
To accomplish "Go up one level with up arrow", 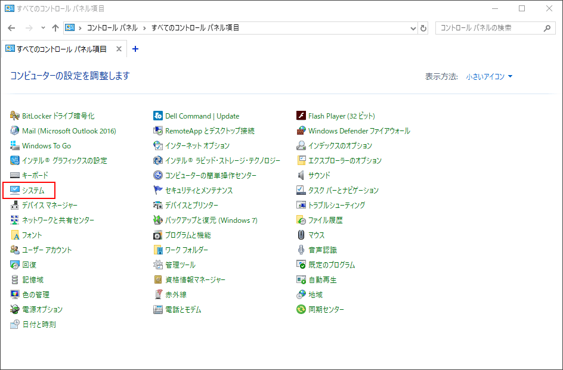I will 55,28.
